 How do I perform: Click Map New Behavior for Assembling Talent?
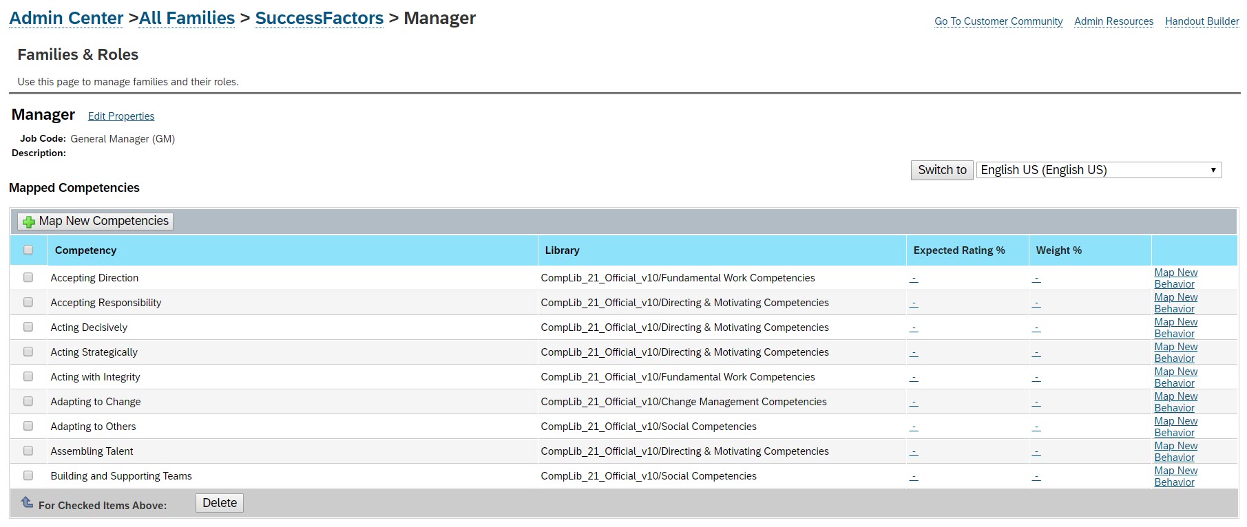click(x=1175, y=451)
